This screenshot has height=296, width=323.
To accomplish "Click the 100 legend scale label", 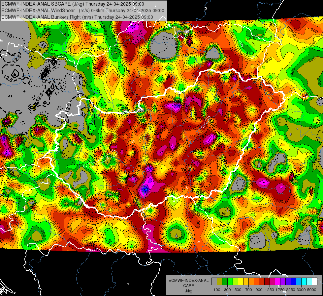I will 217,290.
